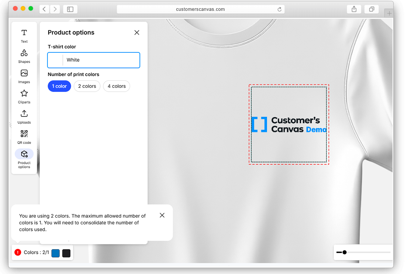406x274 pixels.
Task: Open the Images panel
Action: tap(24, 76)
